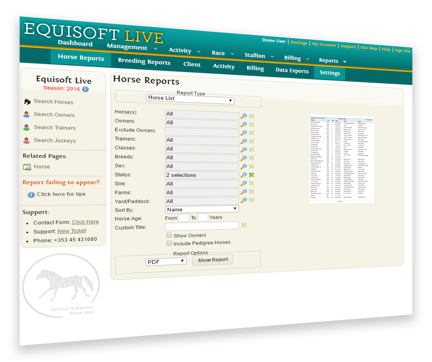Open the Horse related page link
Image resolution: width=432 pixels, height=362 pixels.
tap(42, 167)
